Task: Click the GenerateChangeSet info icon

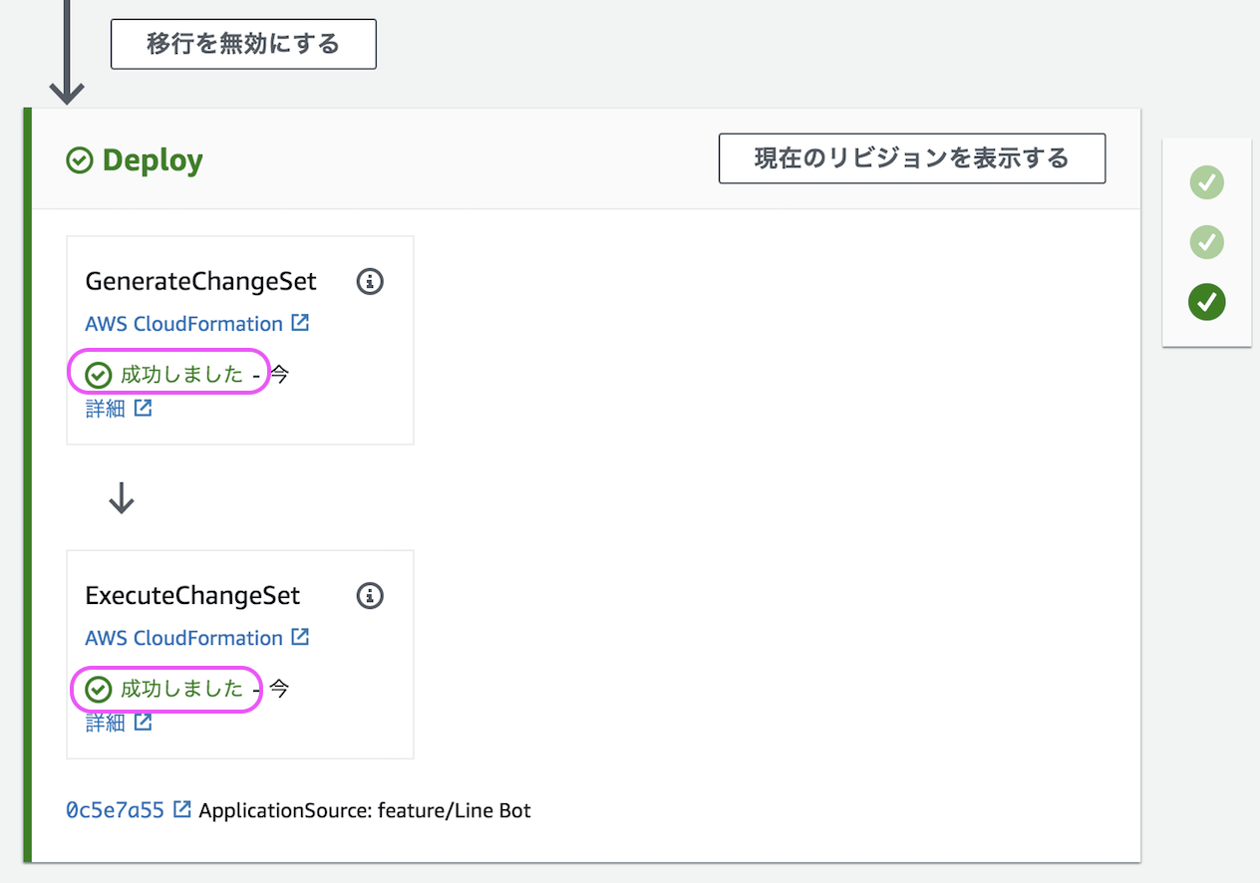Action: tap(370, 282)
